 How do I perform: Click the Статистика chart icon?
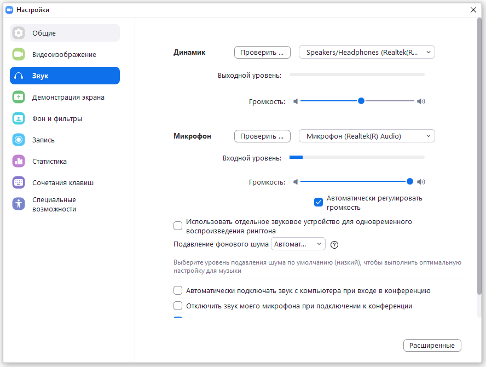(x=19, y=161)
